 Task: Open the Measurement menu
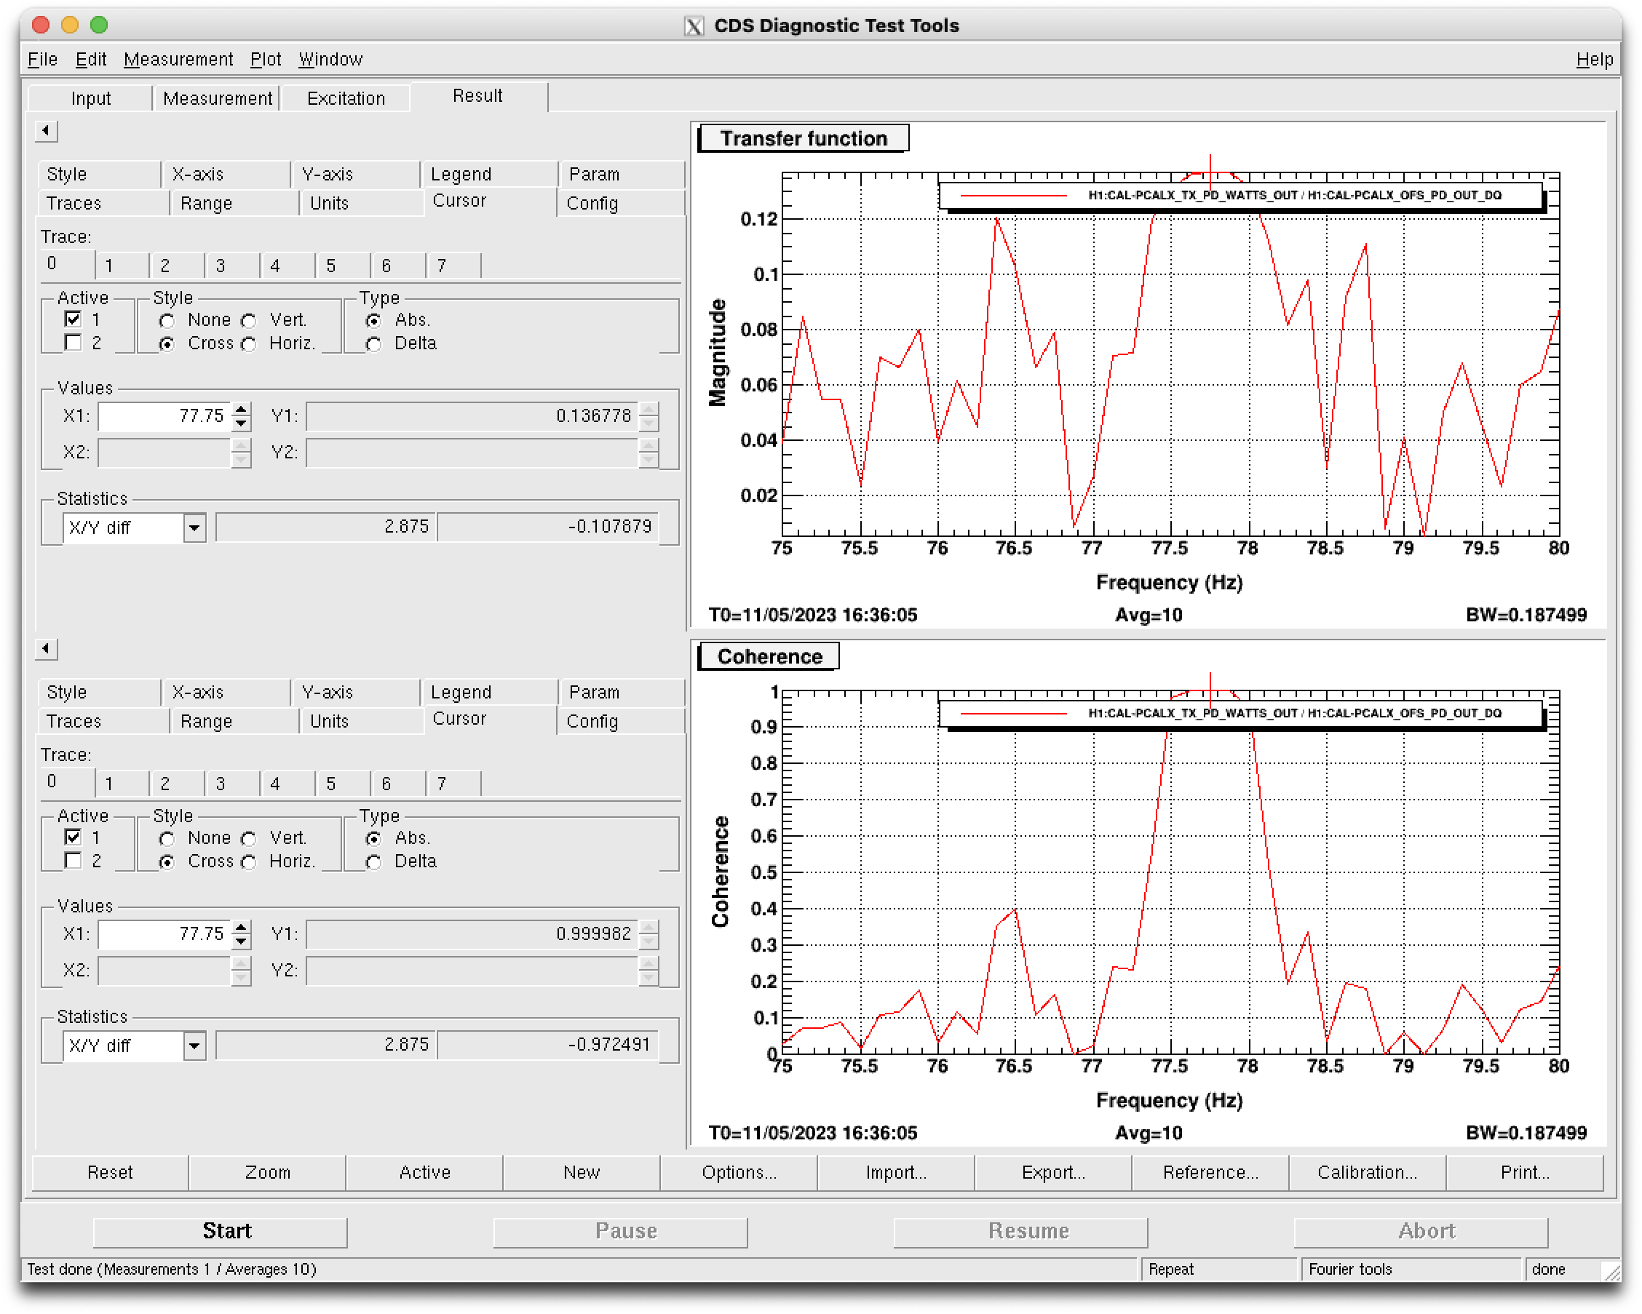[178, 60]
